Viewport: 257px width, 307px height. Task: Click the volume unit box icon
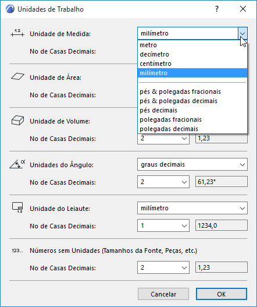pyautogui.click(x=17, y=120)
